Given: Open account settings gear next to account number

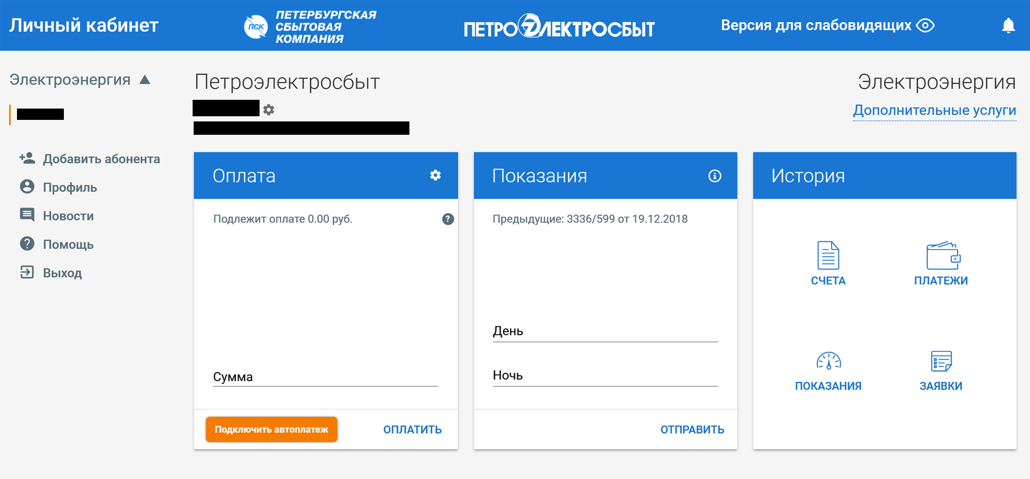Looking at the screenshot, I should tap(269, 110).
